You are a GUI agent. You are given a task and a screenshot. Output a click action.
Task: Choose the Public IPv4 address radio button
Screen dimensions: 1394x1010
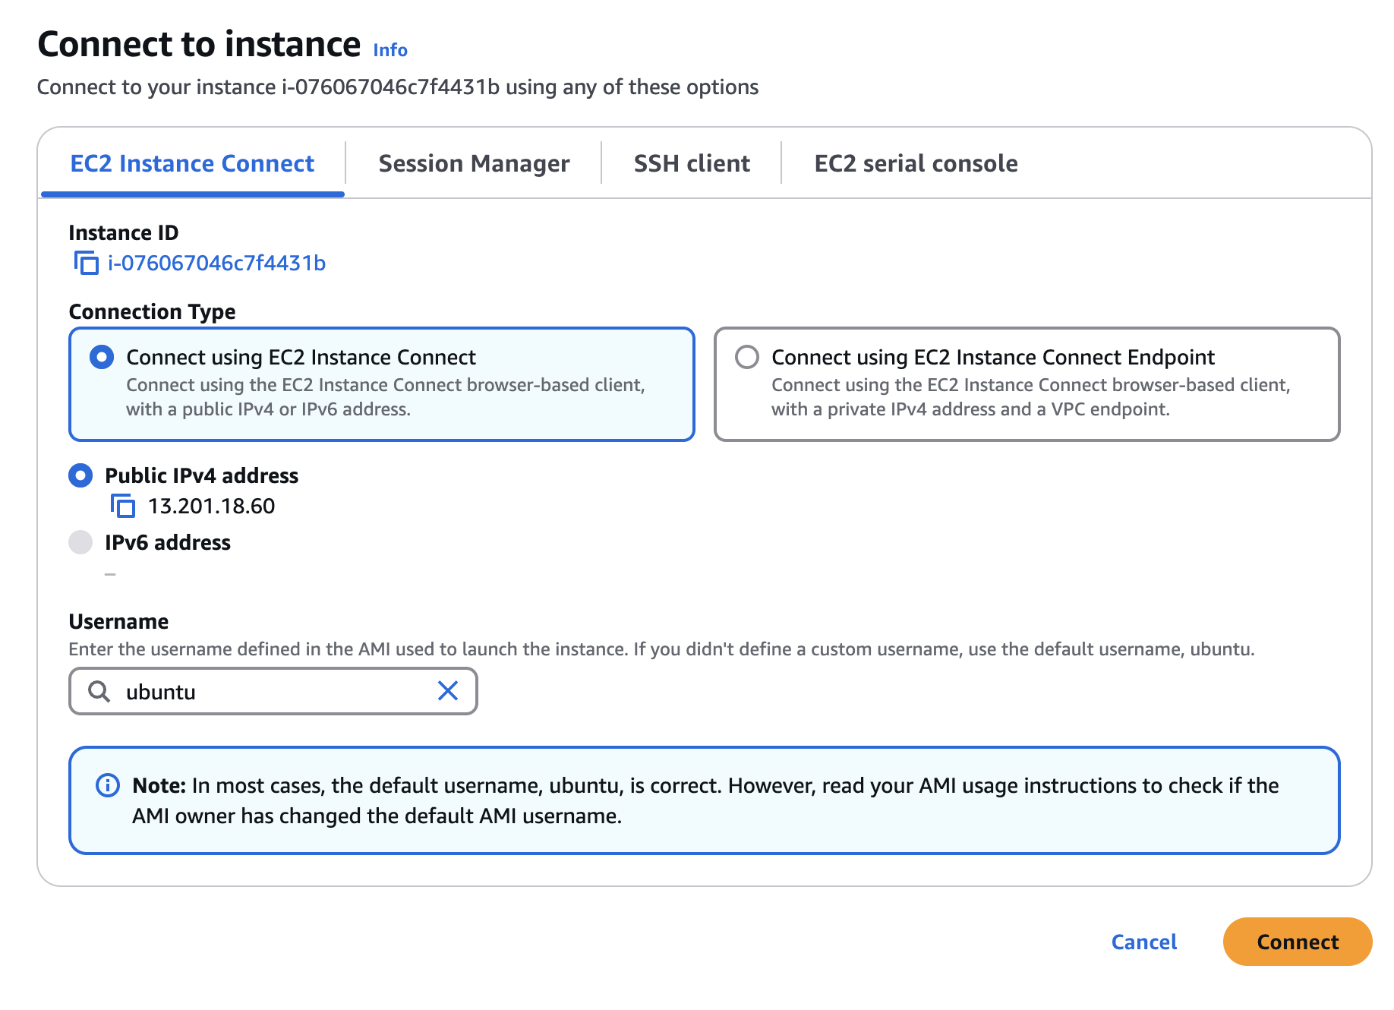point(80,475)
